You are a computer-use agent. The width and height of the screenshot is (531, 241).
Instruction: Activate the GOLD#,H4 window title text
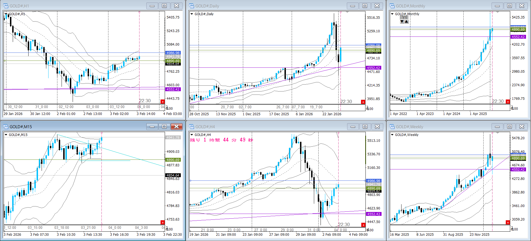coord(205,127)
